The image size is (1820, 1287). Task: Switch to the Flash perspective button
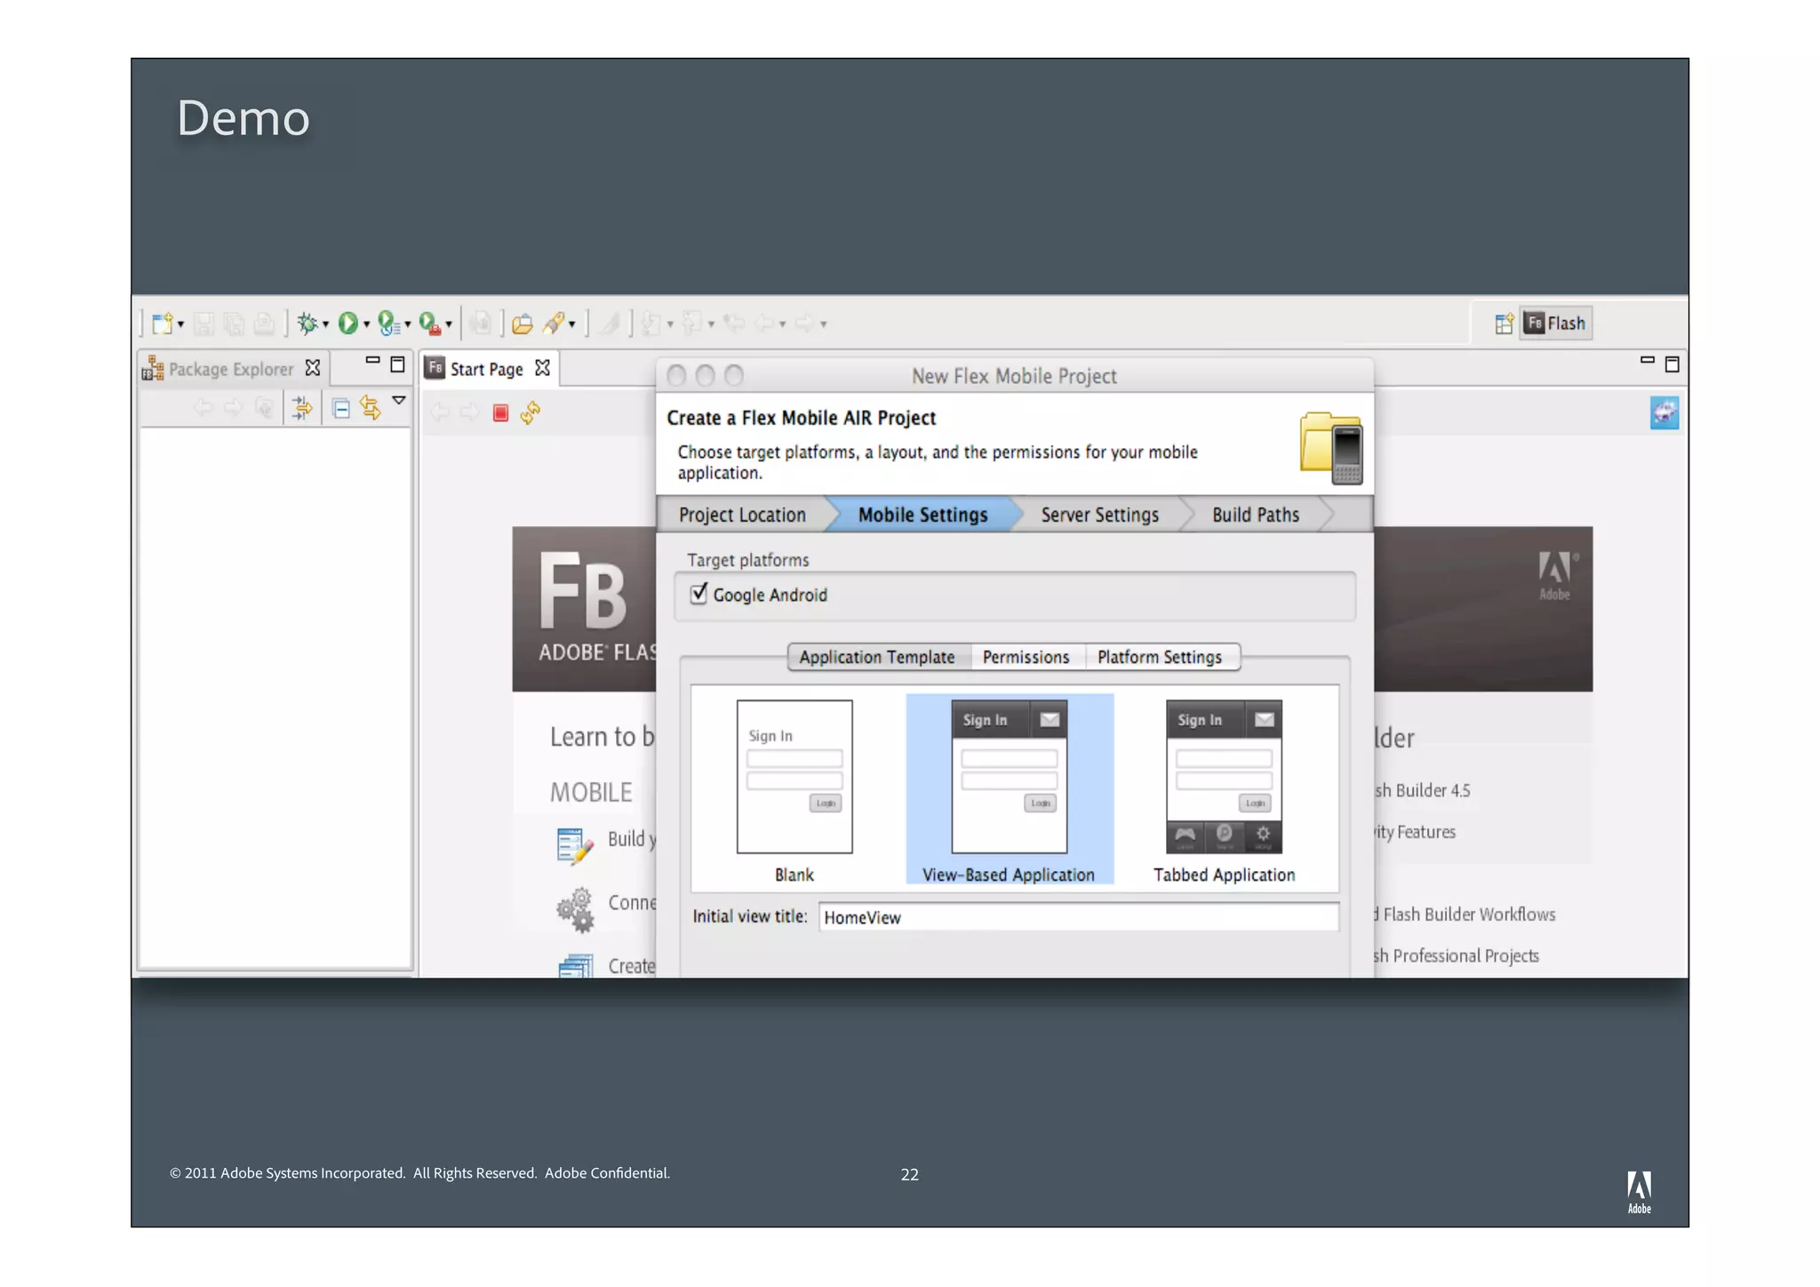click(1556, 324)
